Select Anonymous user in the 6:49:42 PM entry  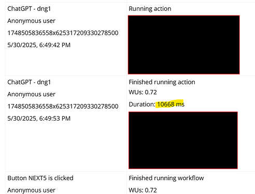coord(31,21)
